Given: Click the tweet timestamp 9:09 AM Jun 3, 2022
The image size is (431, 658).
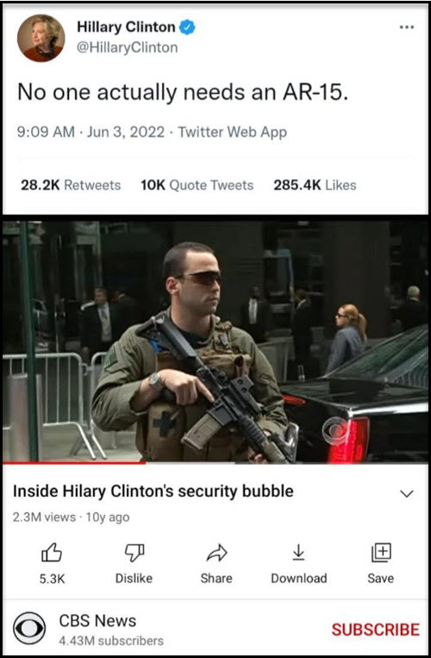Looking at the screenshot, I should pos(91,132).
